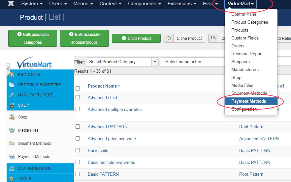
Task: Check the Advanced child product checkbox
Action: (78, 97)
